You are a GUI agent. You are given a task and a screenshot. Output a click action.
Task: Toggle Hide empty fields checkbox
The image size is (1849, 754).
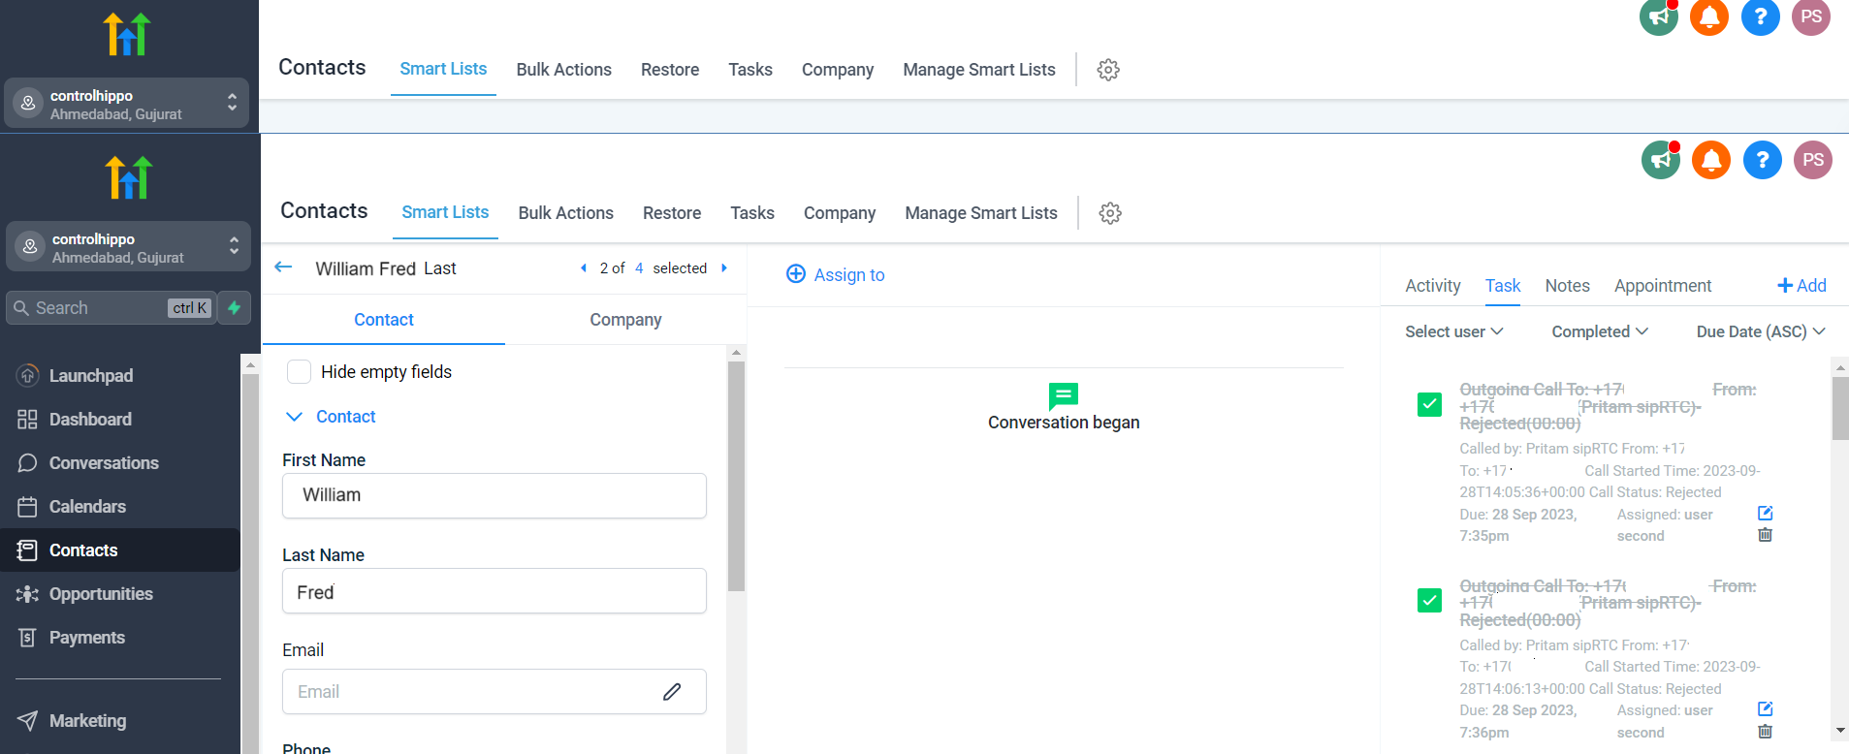[300, 372]
